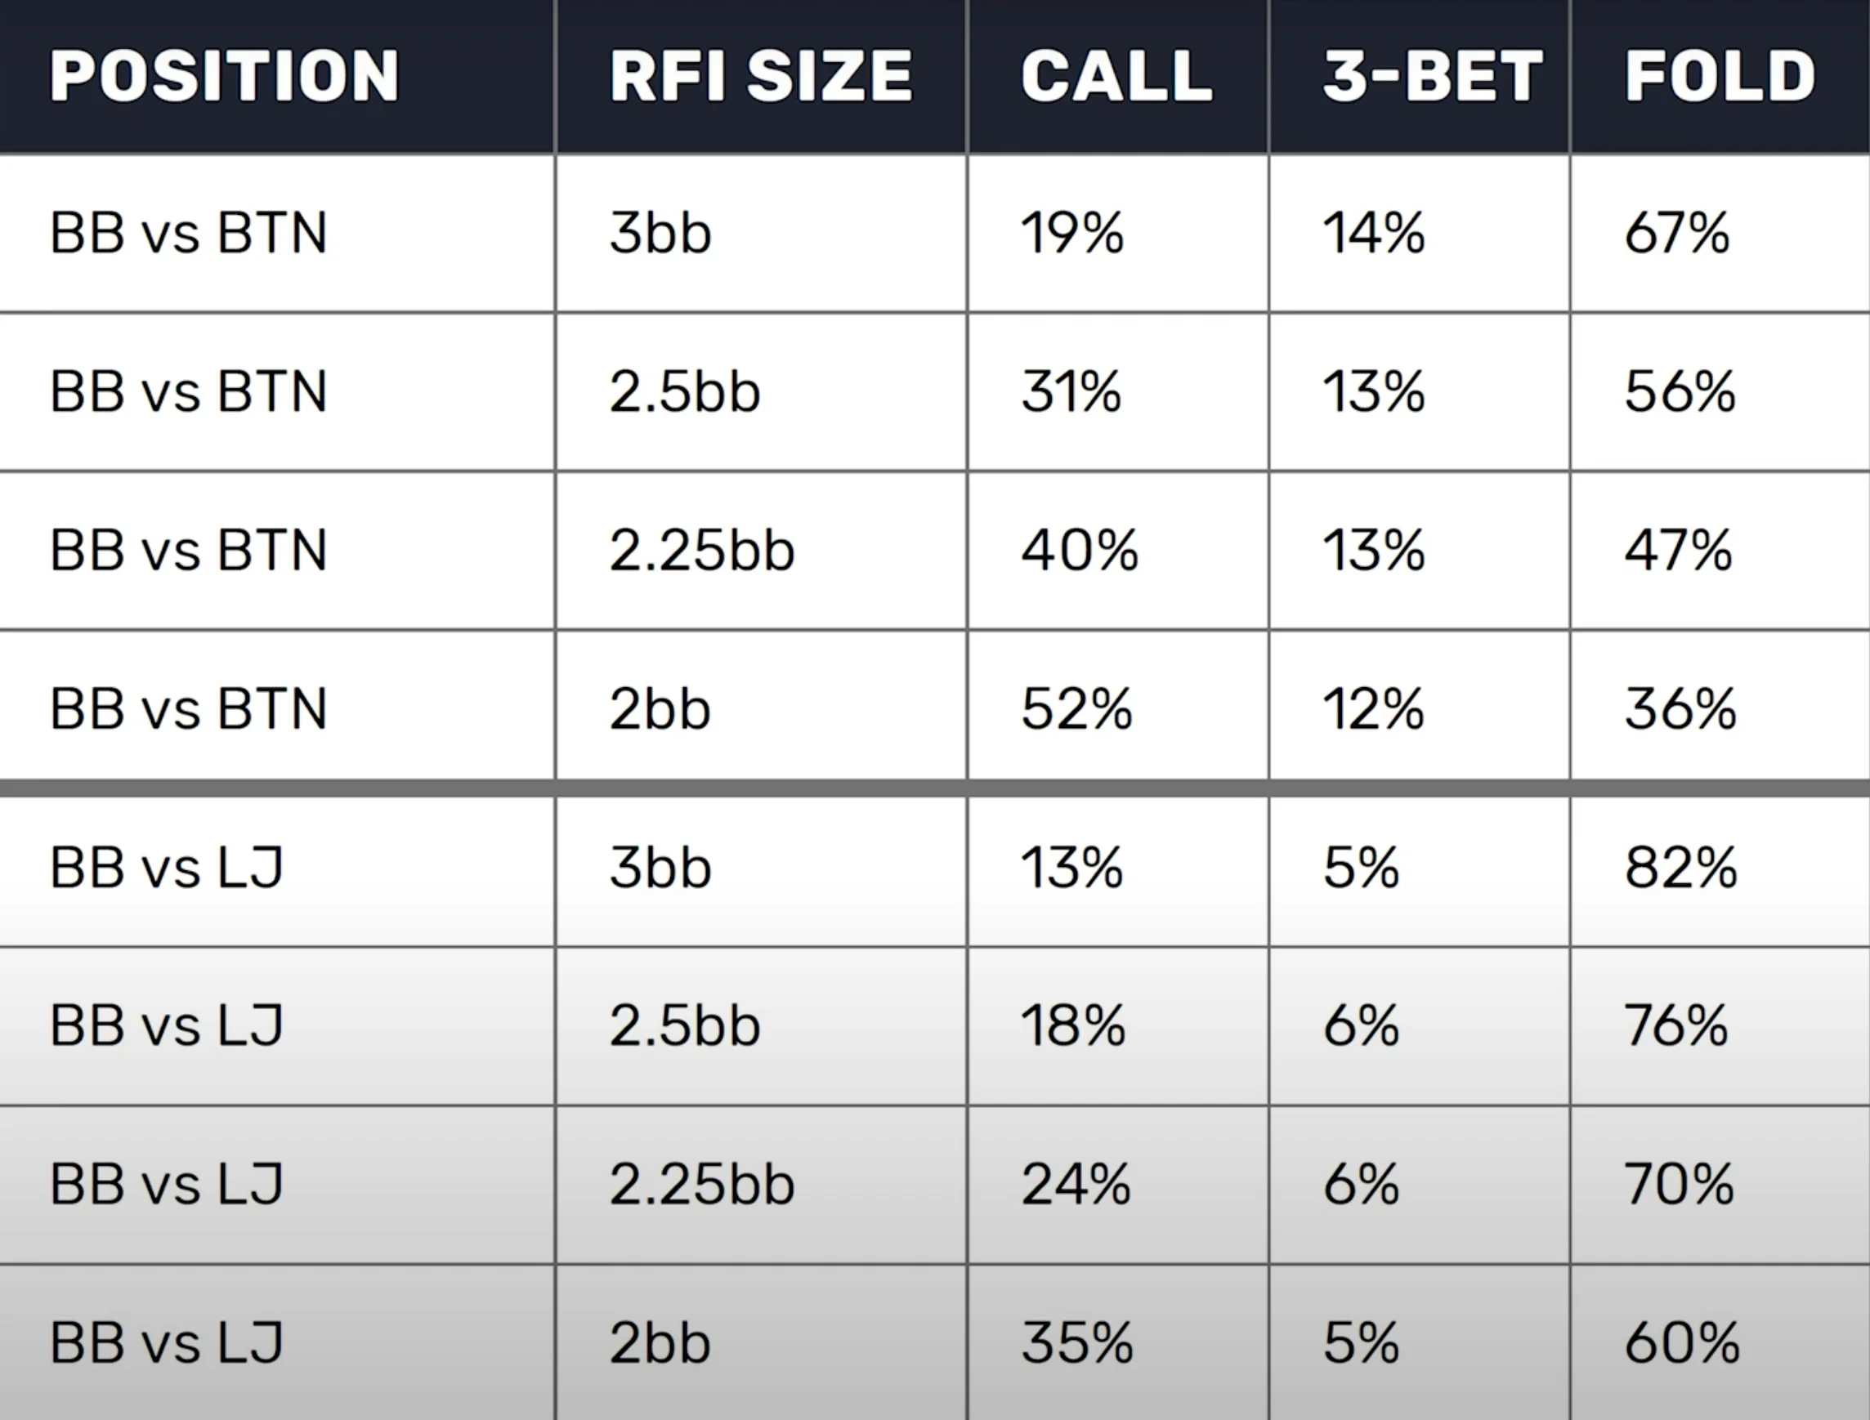Select the 3-BET column header
Viewport: 1870px width, 1420px height.
pos(1433,76)
